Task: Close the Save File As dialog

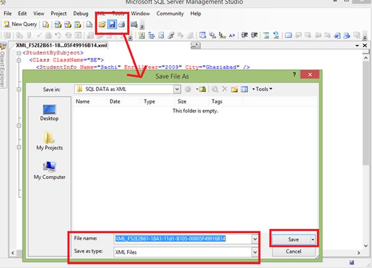Action: coord(310,74)
